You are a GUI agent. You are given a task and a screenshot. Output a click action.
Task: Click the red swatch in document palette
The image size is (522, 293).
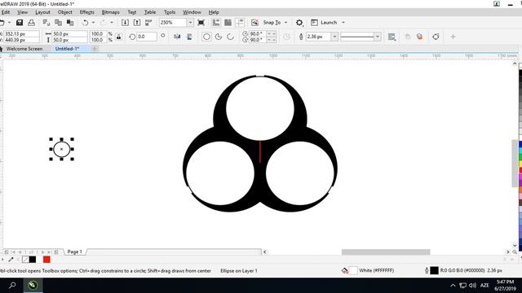pyautogui.click(x=46, y=260)
